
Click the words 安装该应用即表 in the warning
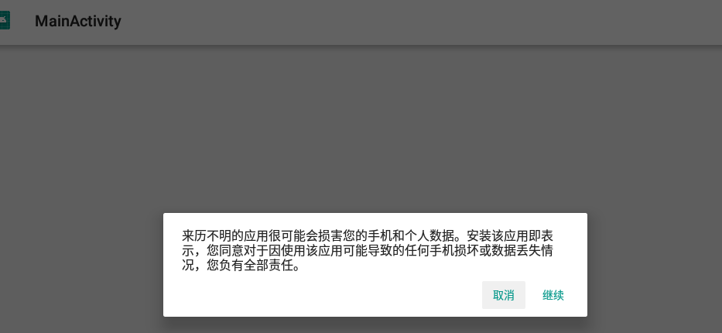coord(510,236)
